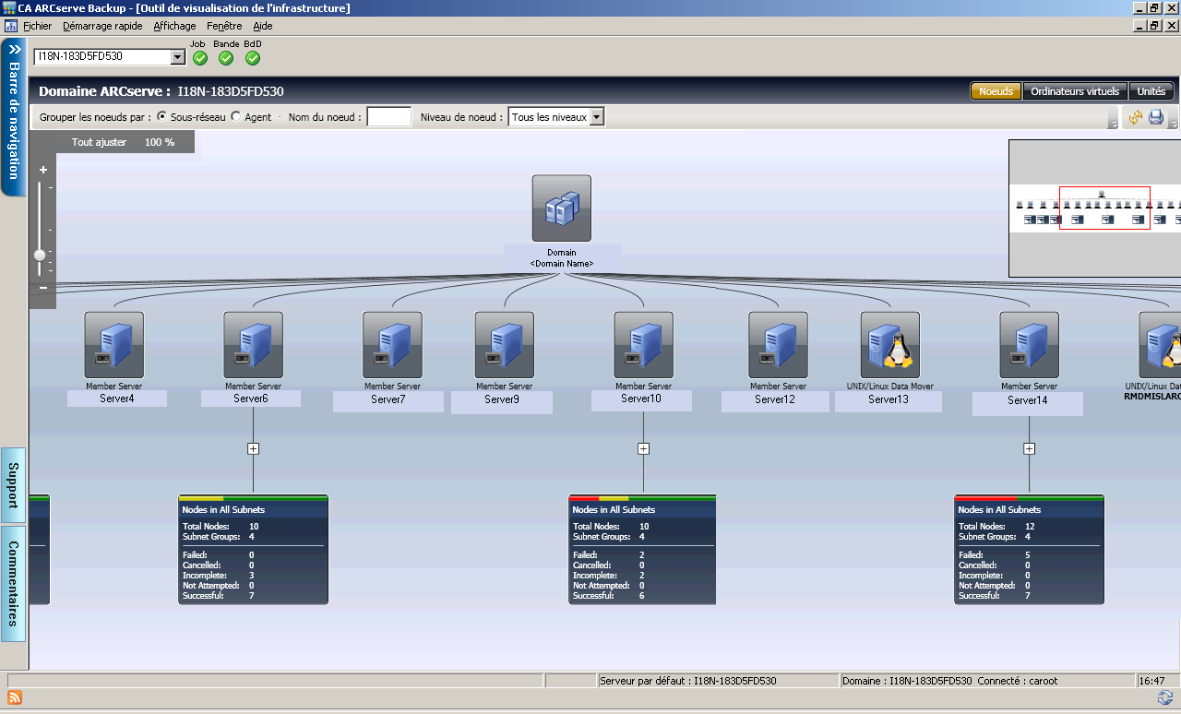Click the Domain node icon
1181x714 pixels.
pos(562,208)
